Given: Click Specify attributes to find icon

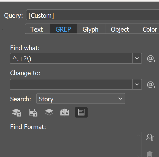Looking at the screenshot, I should pos(150,137).
